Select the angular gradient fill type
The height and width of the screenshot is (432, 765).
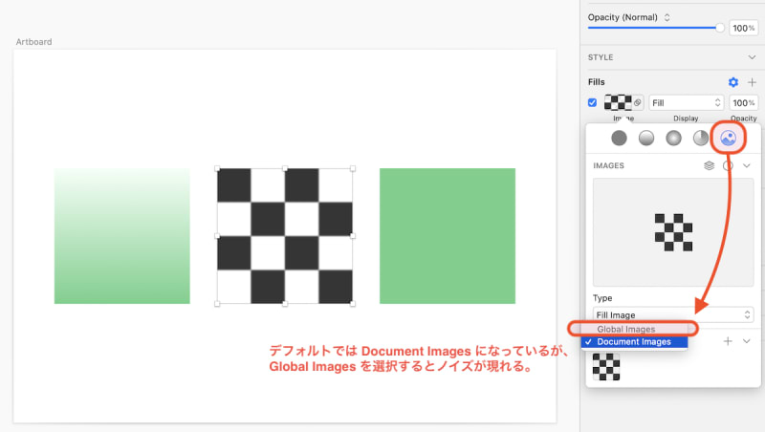701,138
